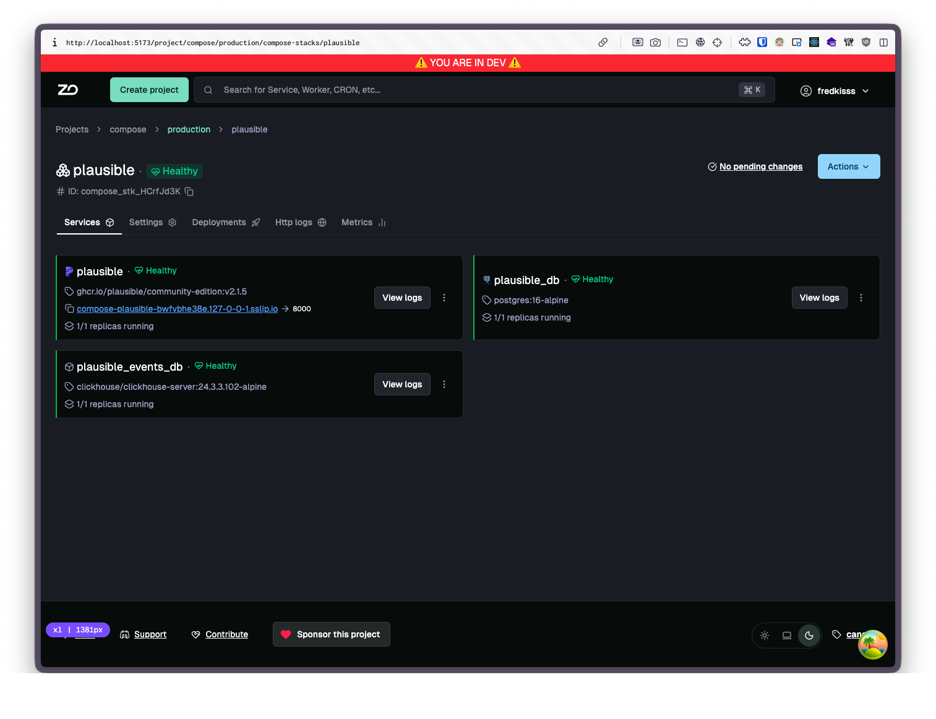Open the Bitwarden shield extension

762,43
